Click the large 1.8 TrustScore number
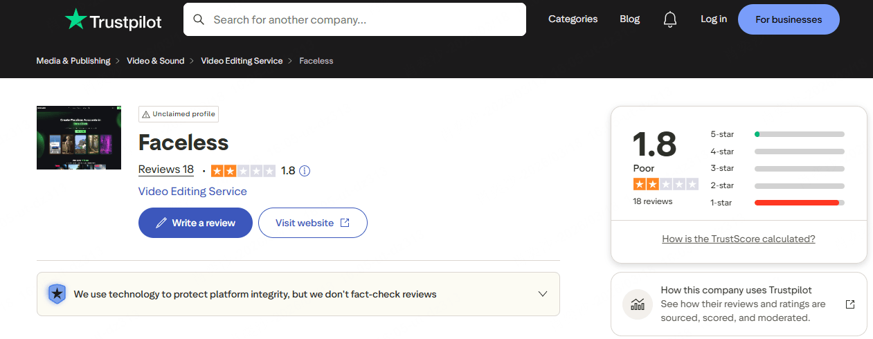This screenshot has width=873, height=339. [x=654, y=143]
